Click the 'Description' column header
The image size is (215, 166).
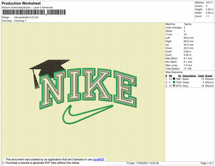click(189, 75)
